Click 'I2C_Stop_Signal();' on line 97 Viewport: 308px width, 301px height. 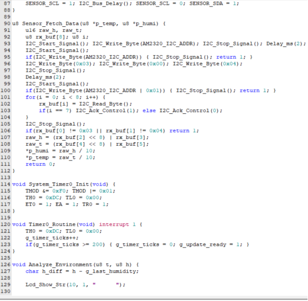click(x=55, y=71)
